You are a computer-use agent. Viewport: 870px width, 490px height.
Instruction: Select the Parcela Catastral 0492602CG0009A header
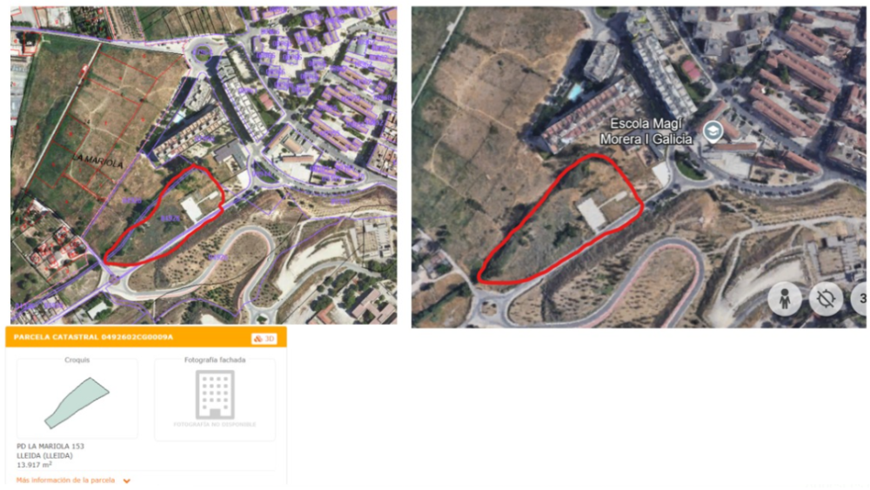tap(93, 338)
